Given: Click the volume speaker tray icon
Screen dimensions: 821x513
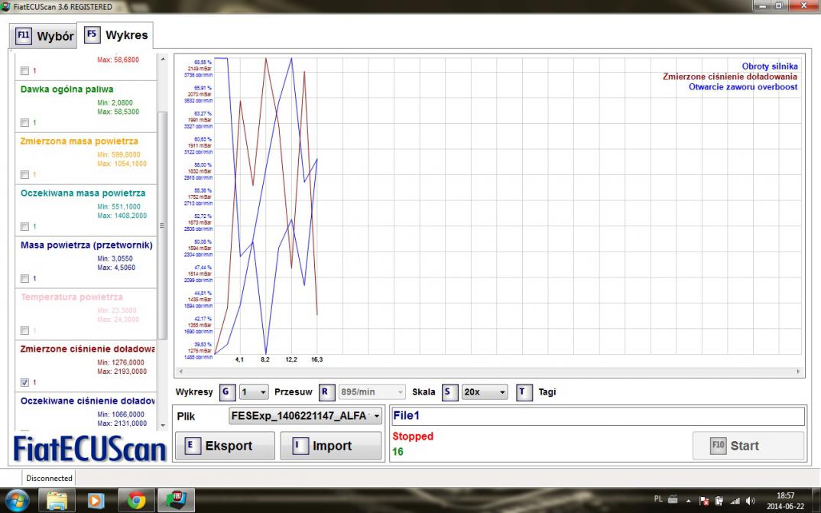Looking at the screenshot, I should [x=751, y=501].
